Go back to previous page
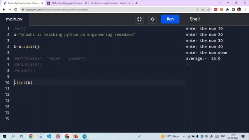Image resolution: width=249 pixels, height=140 pixels. point(4,9)
